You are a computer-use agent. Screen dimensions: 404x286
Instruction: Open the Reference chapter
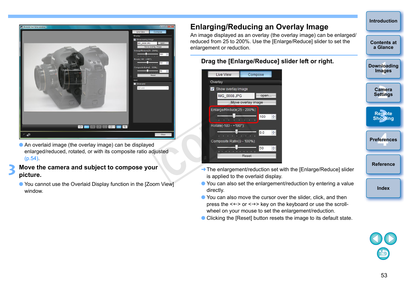pos(383,164)
